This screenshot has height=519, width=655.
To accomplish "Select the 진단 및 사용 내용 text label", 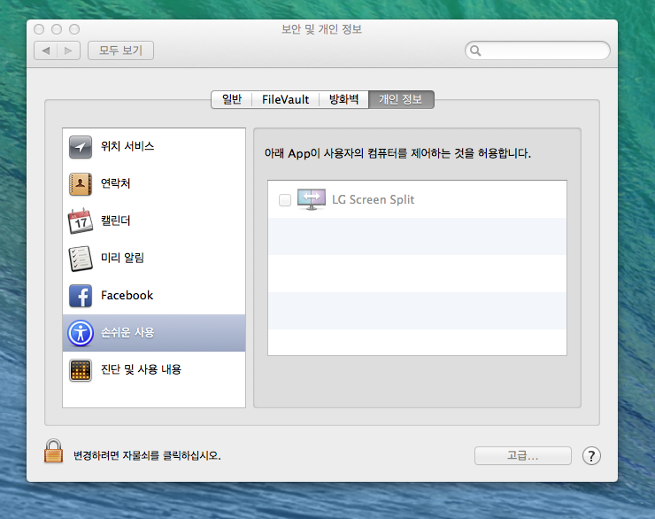I will point(142,369).
